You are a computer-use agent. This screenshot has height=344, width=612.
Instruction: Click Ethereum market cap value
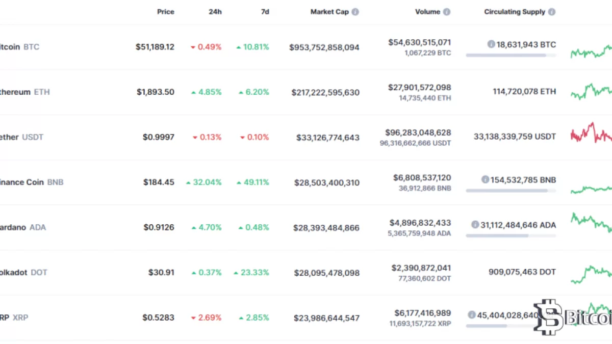pyautogui.click(x=325, y=92)
